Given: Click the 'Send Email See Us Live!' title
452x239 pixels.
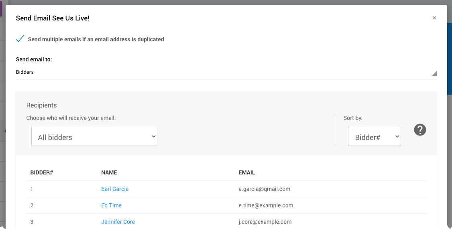Looking at the screenshot, I should [53, 18].
